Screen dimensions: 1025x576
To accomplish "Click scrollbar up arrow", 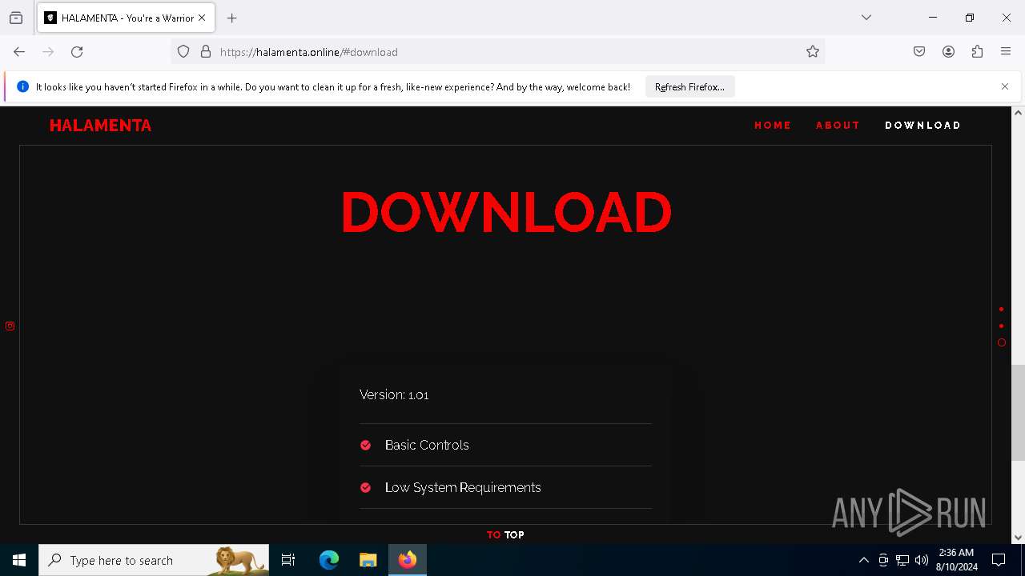I will click(x=1018, y=113).
